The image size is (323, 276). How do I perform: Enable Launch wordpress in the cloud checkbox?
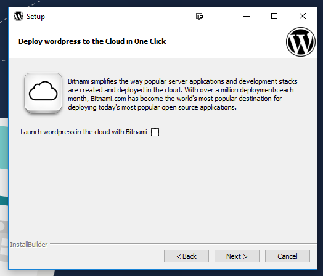click(155, 132)
